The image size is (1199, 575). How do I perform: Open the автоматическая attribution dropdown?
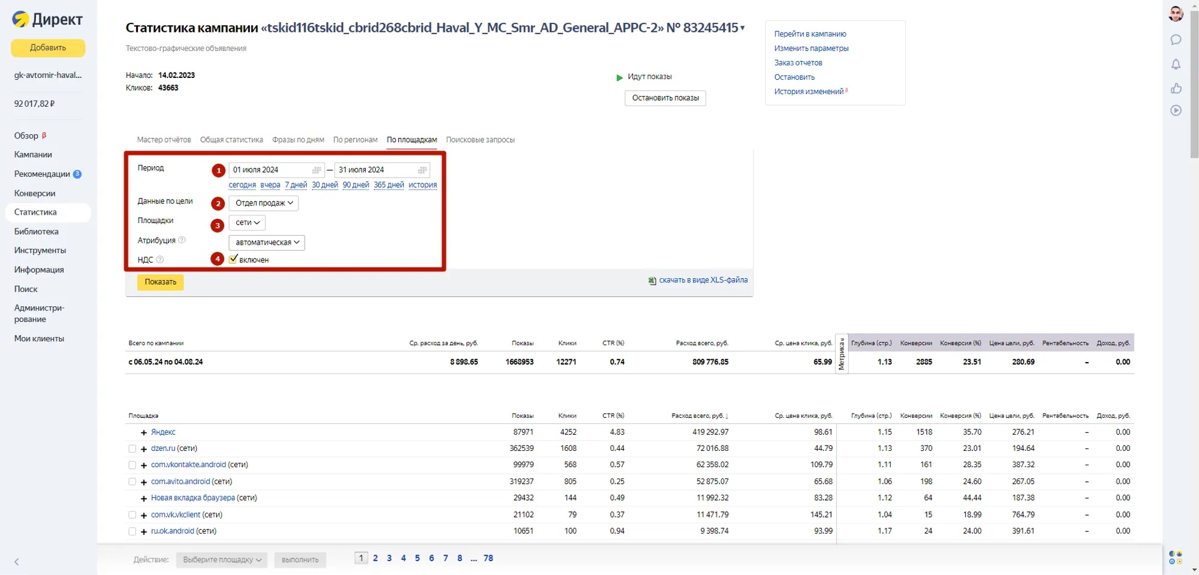click(267, 242)
